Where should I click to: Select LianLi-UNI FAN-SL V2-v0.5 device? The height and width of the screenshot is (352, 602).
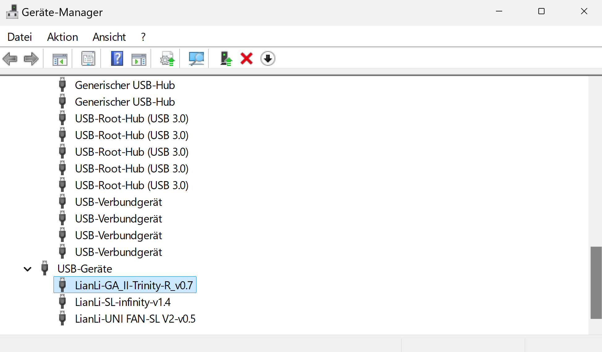[x=135, y=319]
